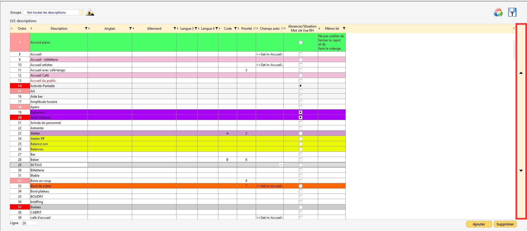Click the construction worker icon beside Groupe
This screenshot has width=527, height=231.
tap(90, 12)
